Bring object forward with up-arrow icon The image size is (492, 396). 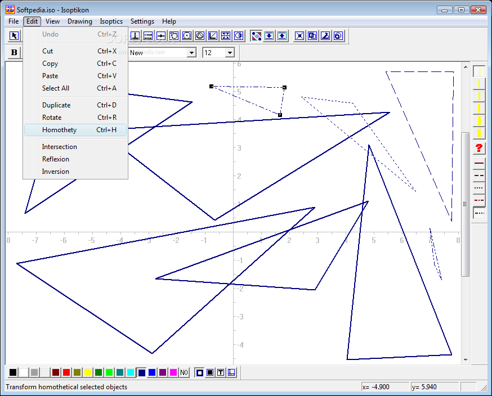click(x=282, y=36)
